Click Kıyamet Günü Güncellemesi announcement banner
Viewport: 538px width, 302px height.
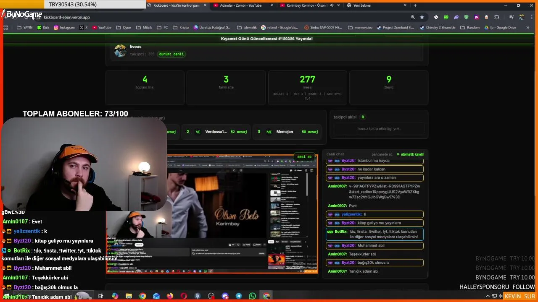[x=267, y=39]
